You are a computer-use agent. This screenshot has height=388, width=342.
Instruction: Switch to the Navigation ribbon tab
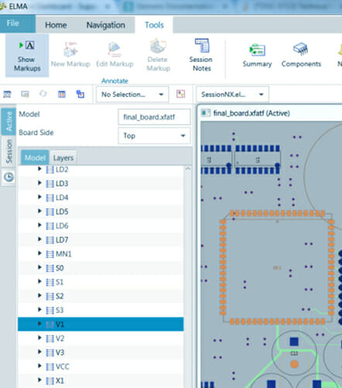(x=106, y=25)
